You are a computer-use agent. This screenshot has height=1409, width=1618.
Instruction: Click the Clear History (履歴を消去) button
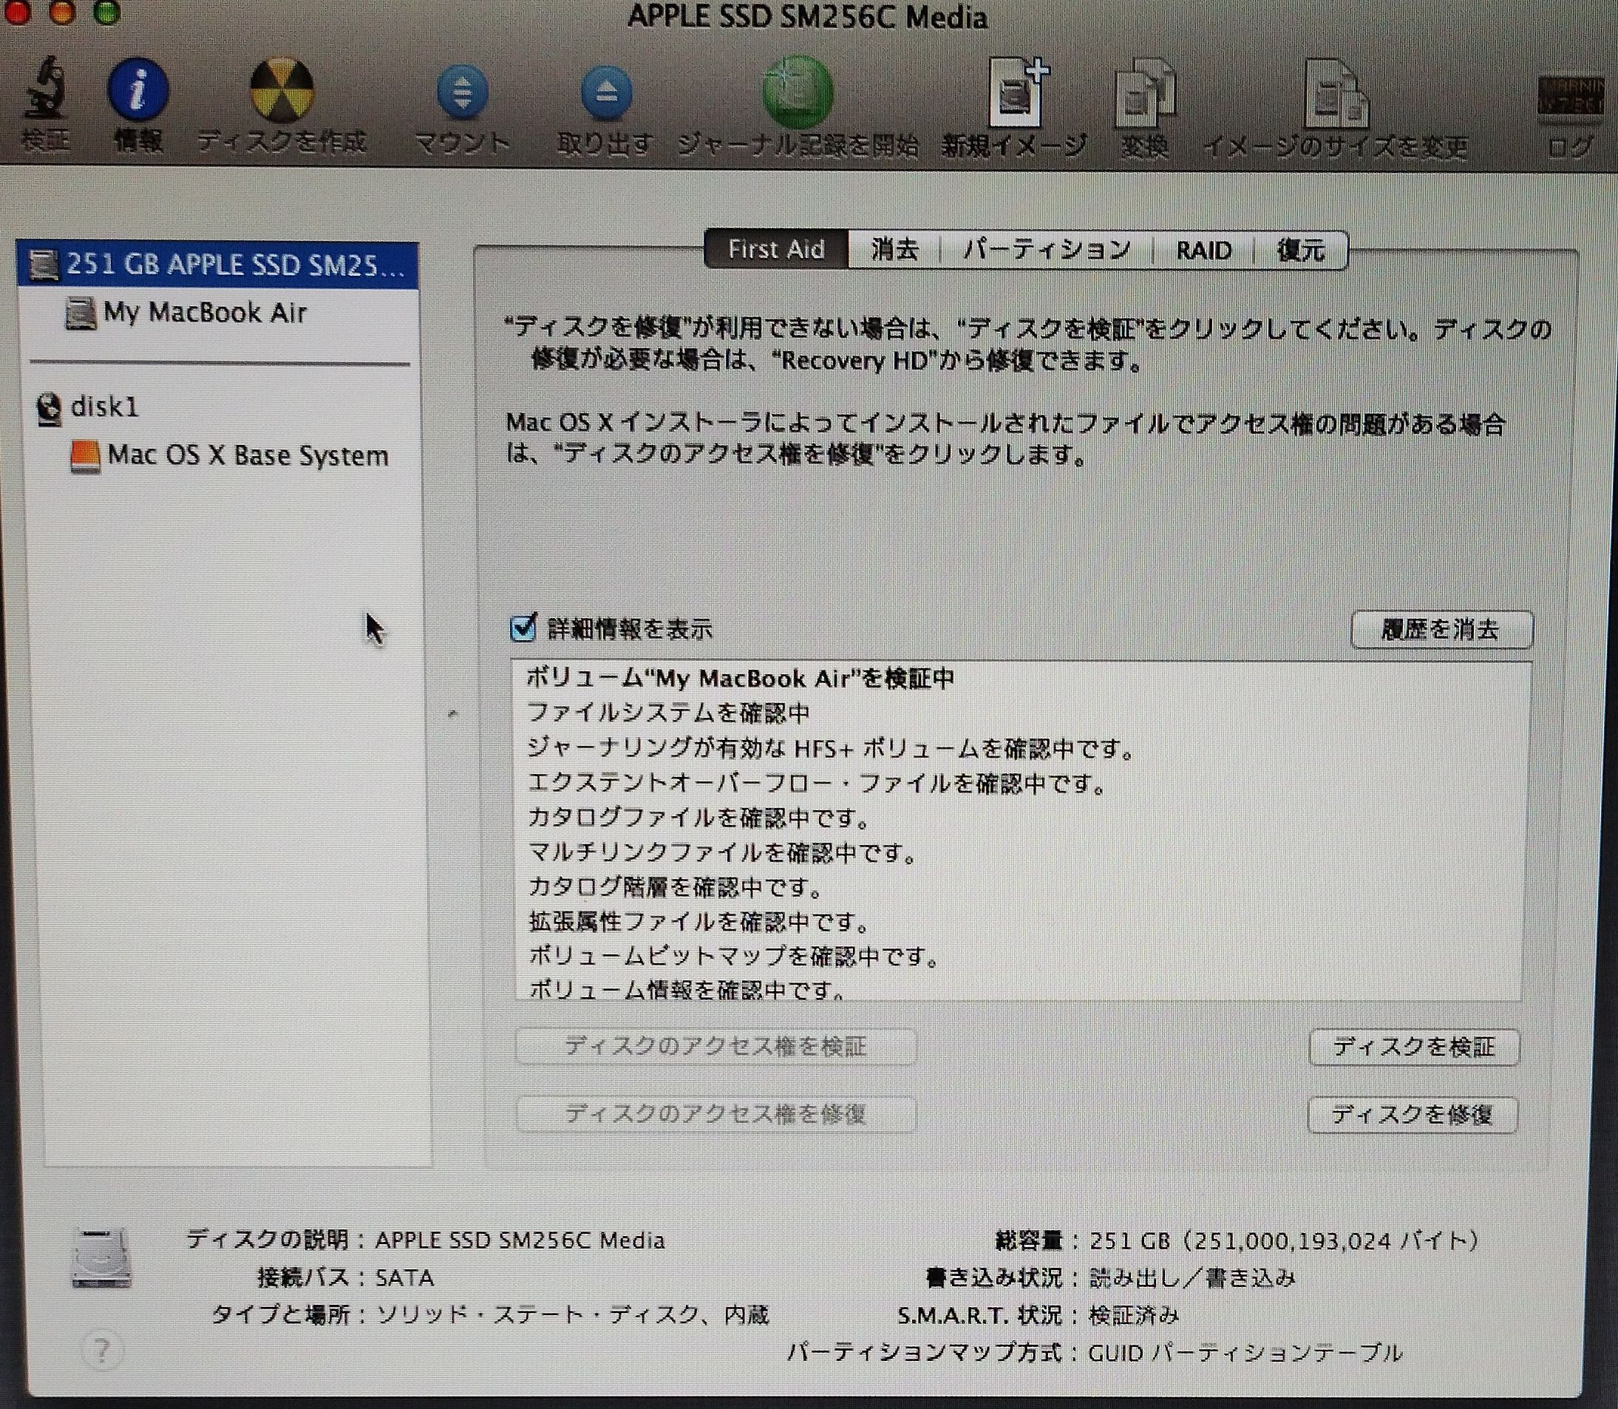click(x=1441, y=630)
